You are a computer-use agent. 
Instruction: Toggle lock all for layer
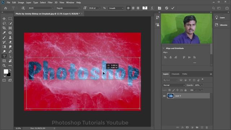[186, 90]
